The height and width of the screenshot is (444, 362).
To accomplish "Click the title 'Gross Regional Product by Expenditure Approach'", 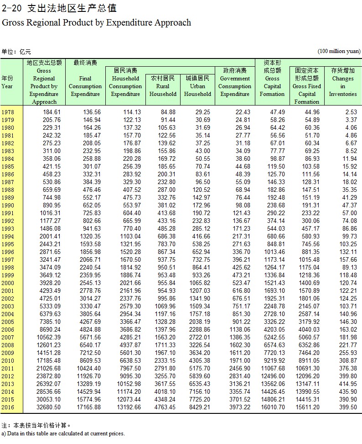I will (96, 23).
